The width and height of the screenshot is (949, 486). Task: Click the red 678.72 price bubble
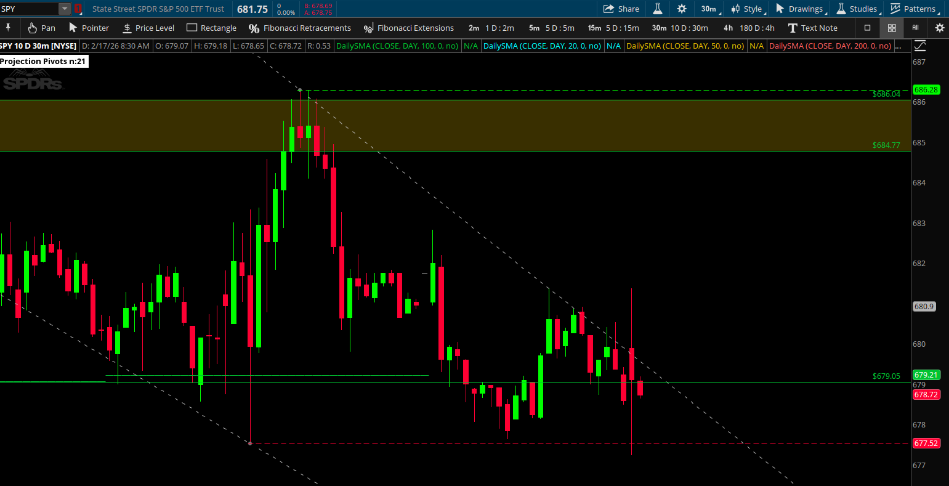coord(926,394)
